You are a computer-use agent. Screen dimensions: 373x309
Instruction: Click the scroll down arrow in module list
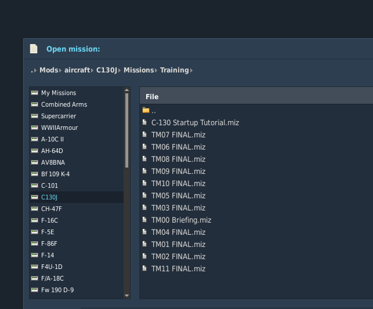tap(127, 296)
